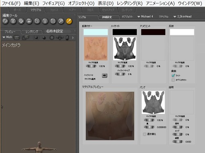Select the Rotate editing tool
205x153 pixels.
coord(5,21)
